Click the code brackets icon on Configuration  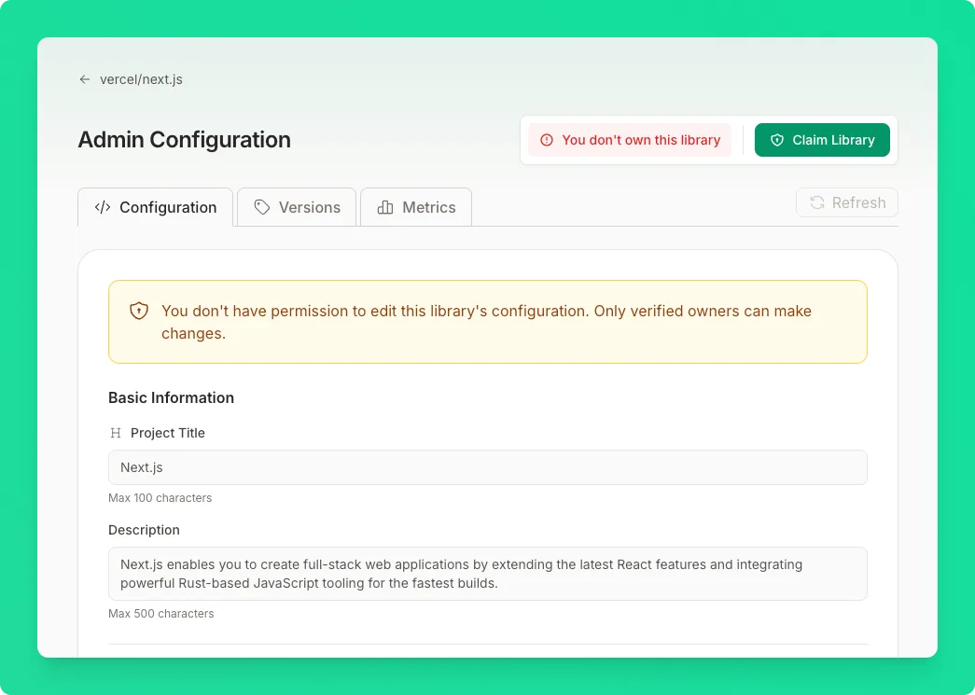pyautogui.click(x=103, y=208)
